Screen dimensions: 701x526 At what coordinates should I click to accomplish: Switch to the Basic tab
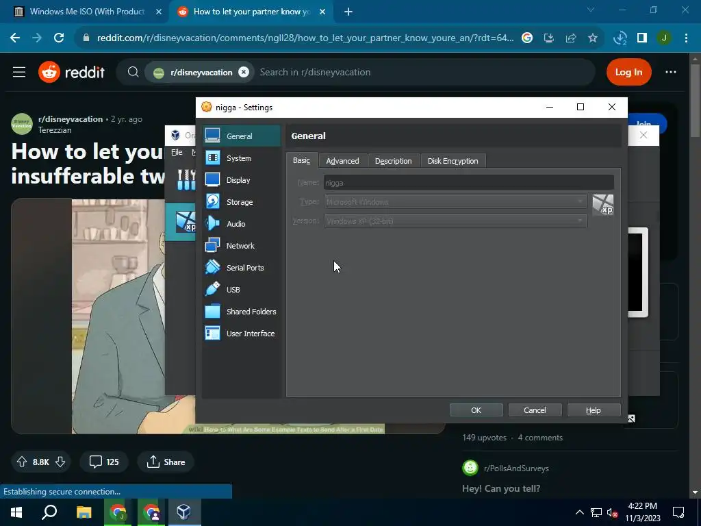click(x=301, y=160)
